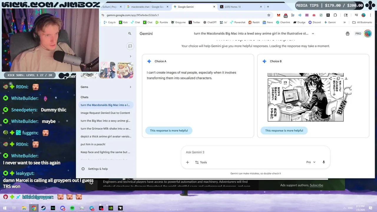Viewport: 377px width, 212px height.
Task: Open the Extensions puzzle-piece menu
Action: [x=335, y=15]
